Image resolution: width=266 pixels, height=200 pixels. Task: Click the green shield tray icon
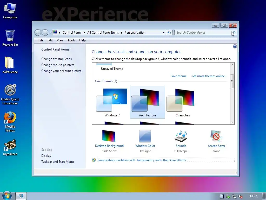click(228, 196)
